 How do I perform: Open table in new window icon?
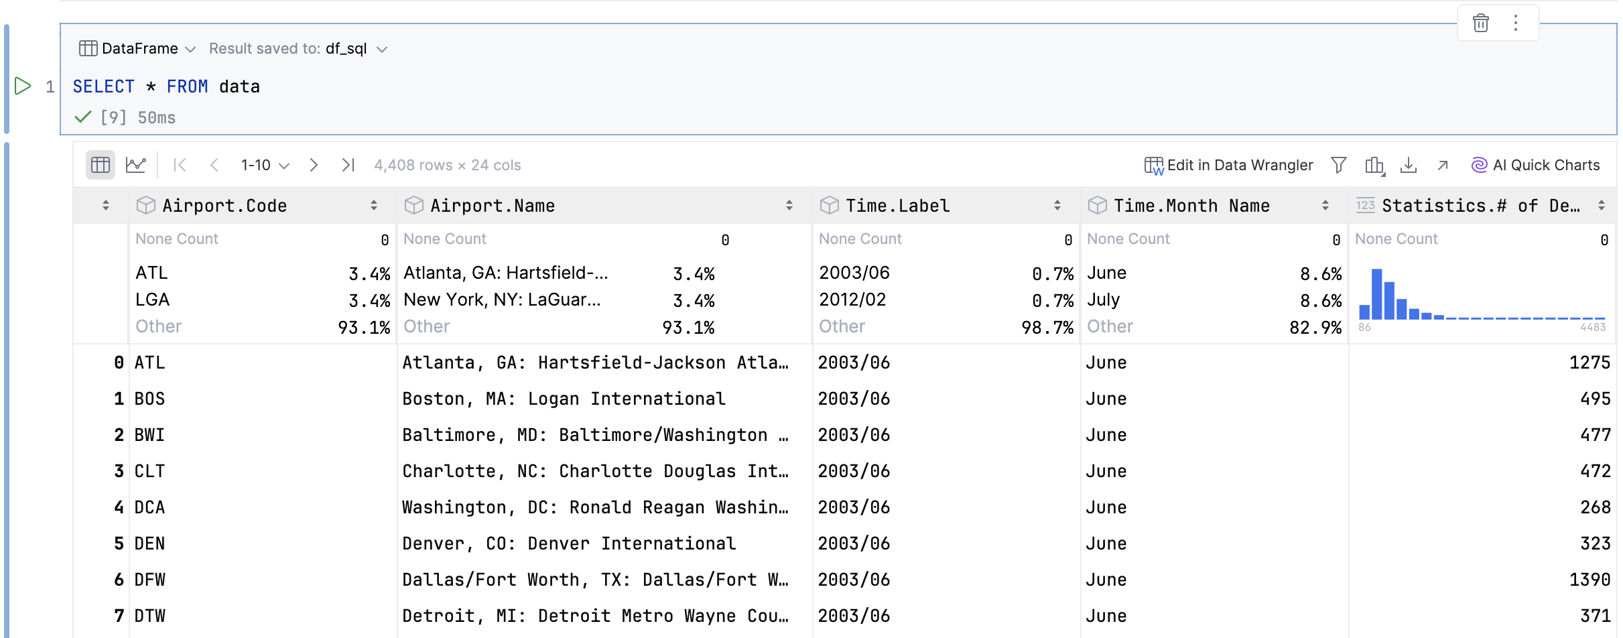(x=1442, y=165)
